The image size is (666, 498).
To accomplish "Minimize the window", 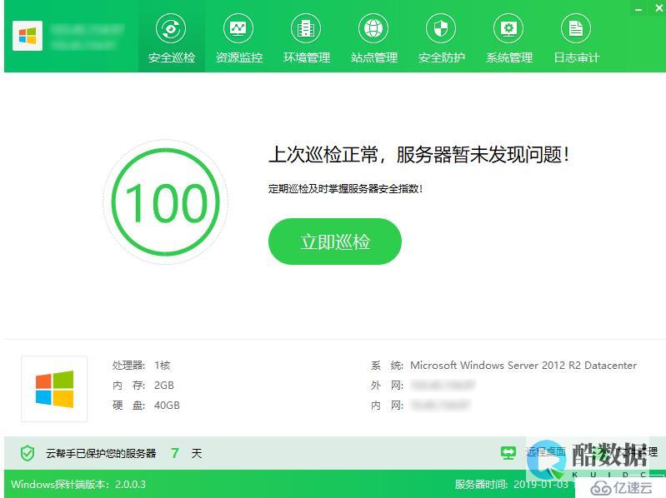I will pos(638,8).
